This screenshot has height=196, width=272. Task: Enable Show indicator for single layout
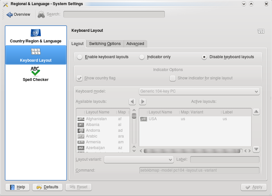pyautogui.click(x=173, y=78)
